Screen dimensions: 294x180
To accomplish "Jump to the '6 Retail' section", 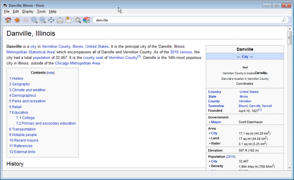I will (15, 107).
